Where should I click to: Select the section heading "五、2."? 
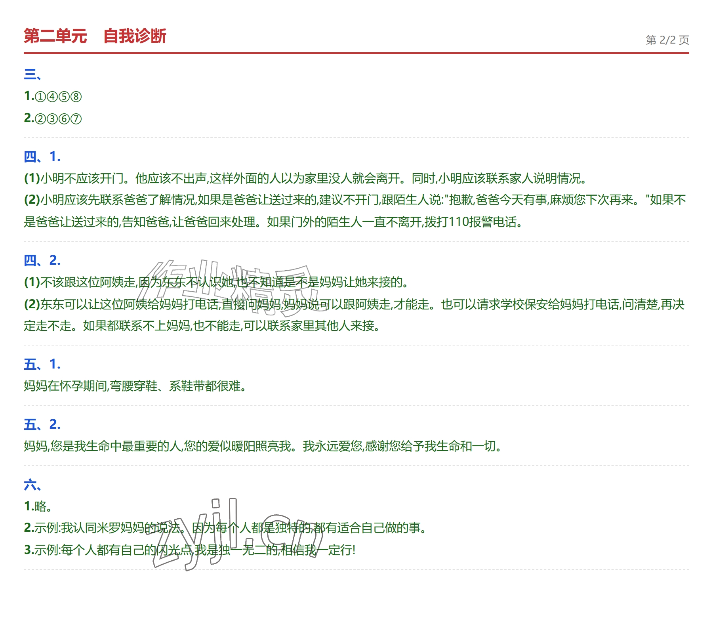click(x=42, y=424)
